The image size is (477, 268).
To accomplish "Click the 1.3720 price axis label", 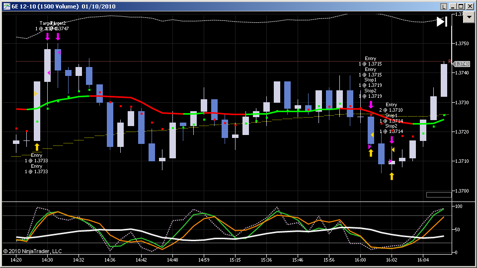I will [x=462, y=132].
